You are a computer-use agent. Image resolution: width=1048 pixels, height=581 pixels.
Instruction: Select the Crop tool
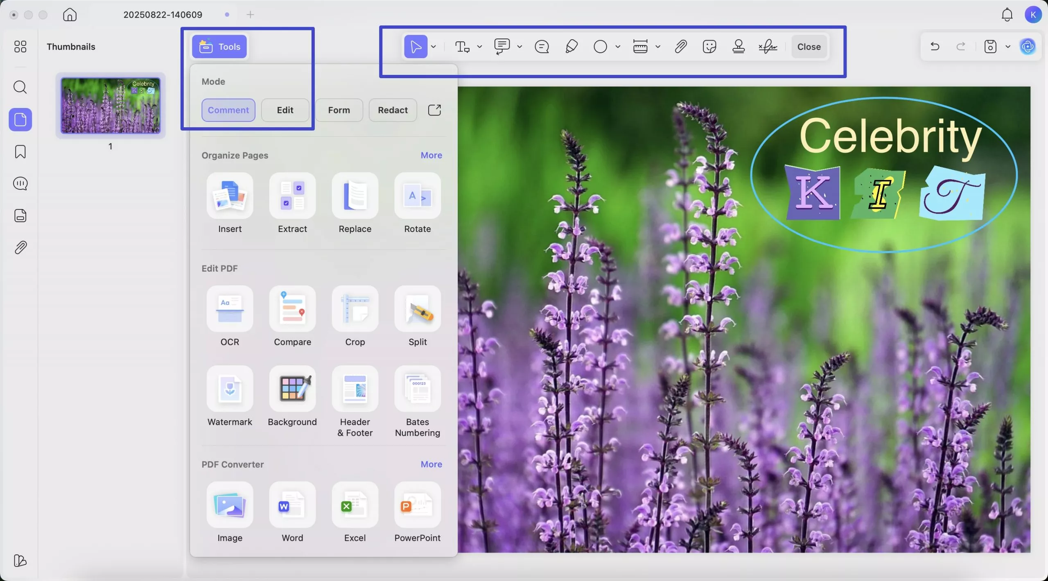click(x=355, y=309)
